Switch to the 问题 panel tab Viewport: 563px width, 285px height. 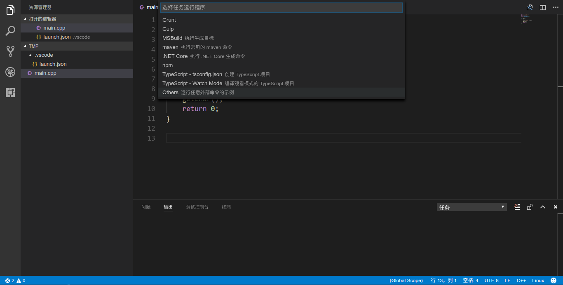[x=145, y=207]
